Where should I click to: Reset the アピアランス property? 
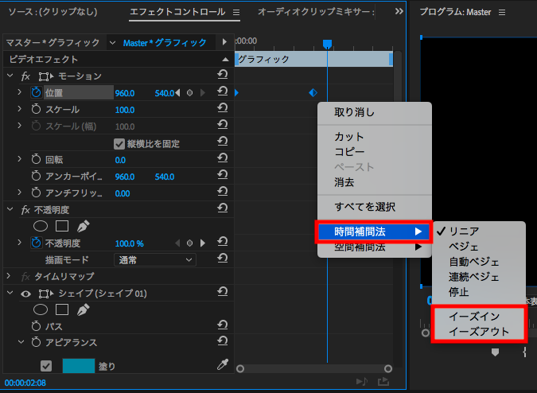coord(223,341)
